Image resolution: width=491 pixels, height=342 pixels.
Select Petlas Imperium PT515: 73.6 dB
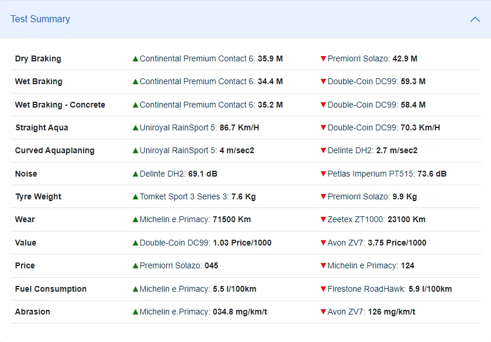click(387, 174)
